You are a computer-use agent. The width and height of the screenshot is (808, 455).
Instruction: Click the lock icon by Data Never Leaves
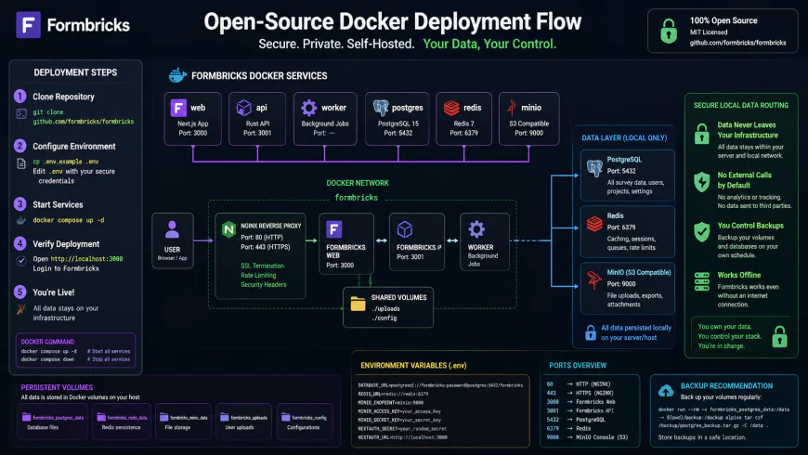[701, 134]
